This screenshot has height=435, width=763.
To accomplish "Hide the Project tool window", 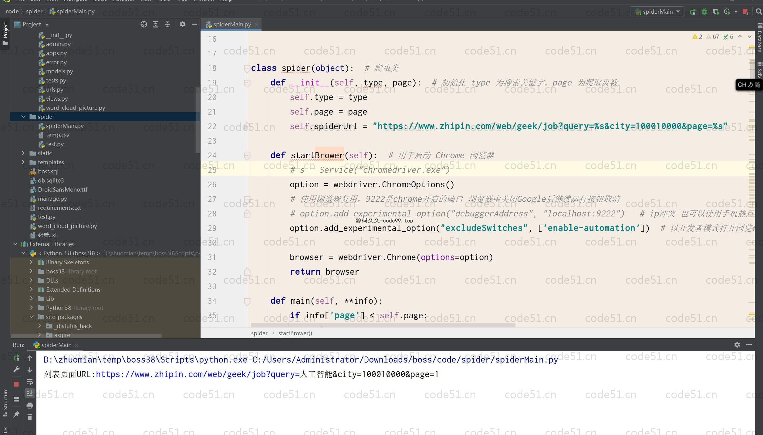I will pyautogui.click(x=194, y=24).
